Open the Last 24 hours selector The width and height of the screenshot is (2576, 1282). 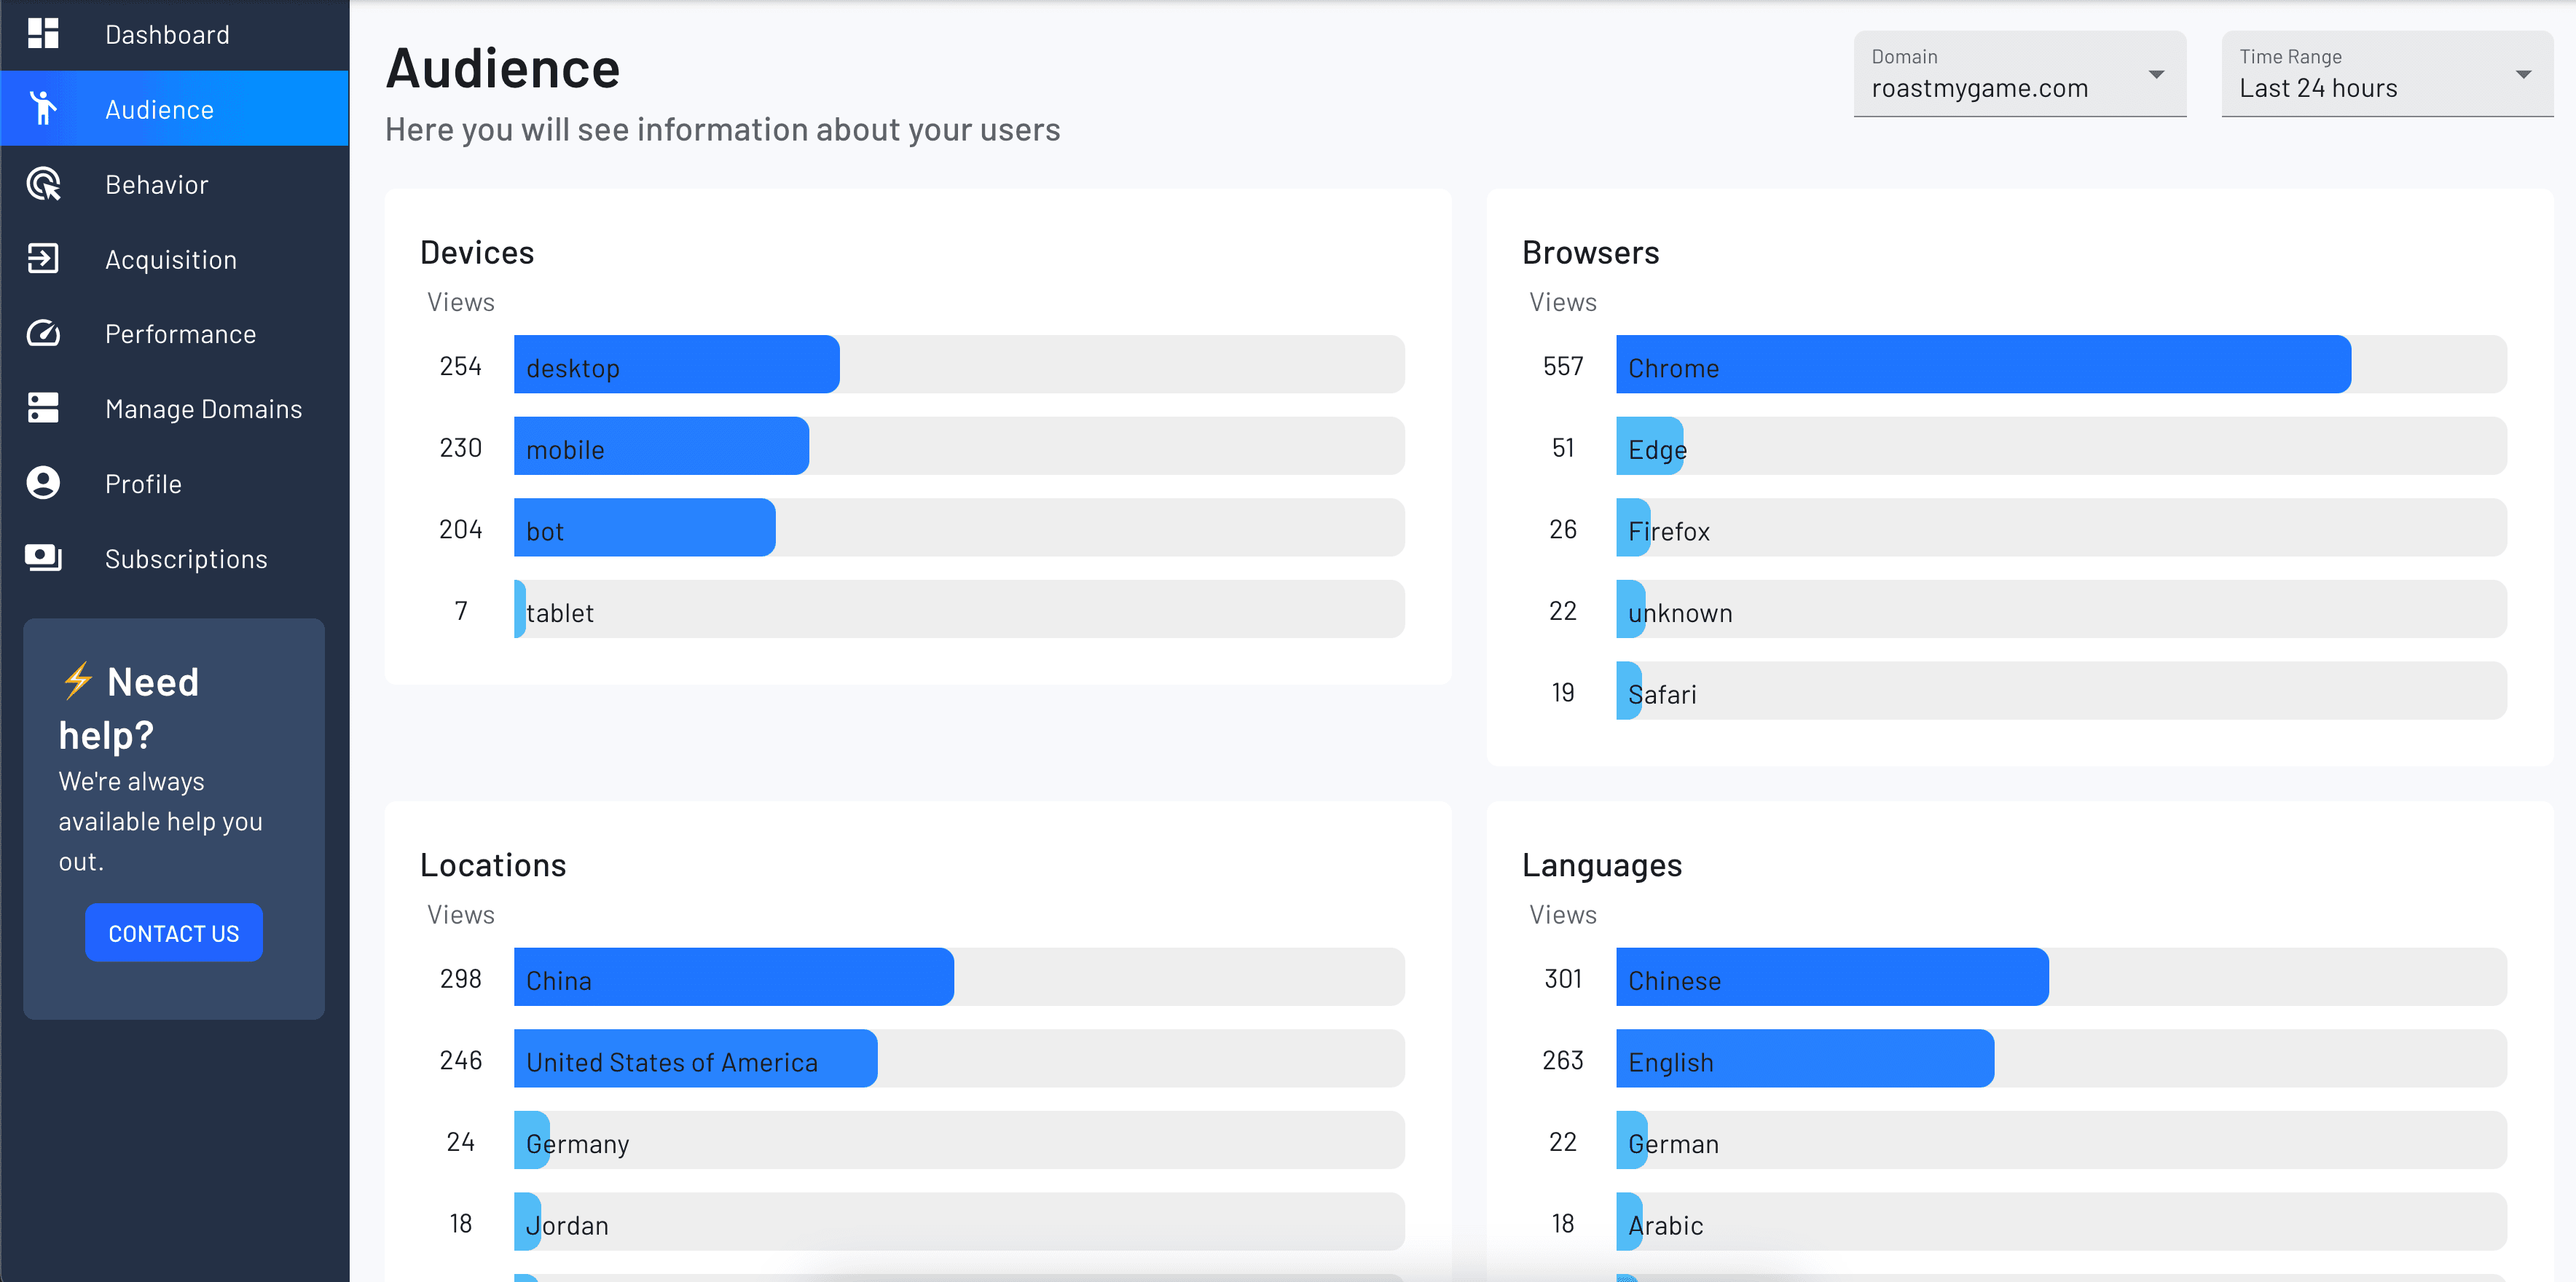tap(2387, 74)
